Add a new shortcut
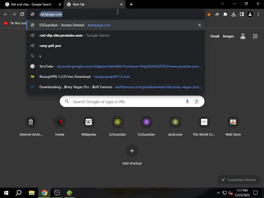 (x=132, y=155)
